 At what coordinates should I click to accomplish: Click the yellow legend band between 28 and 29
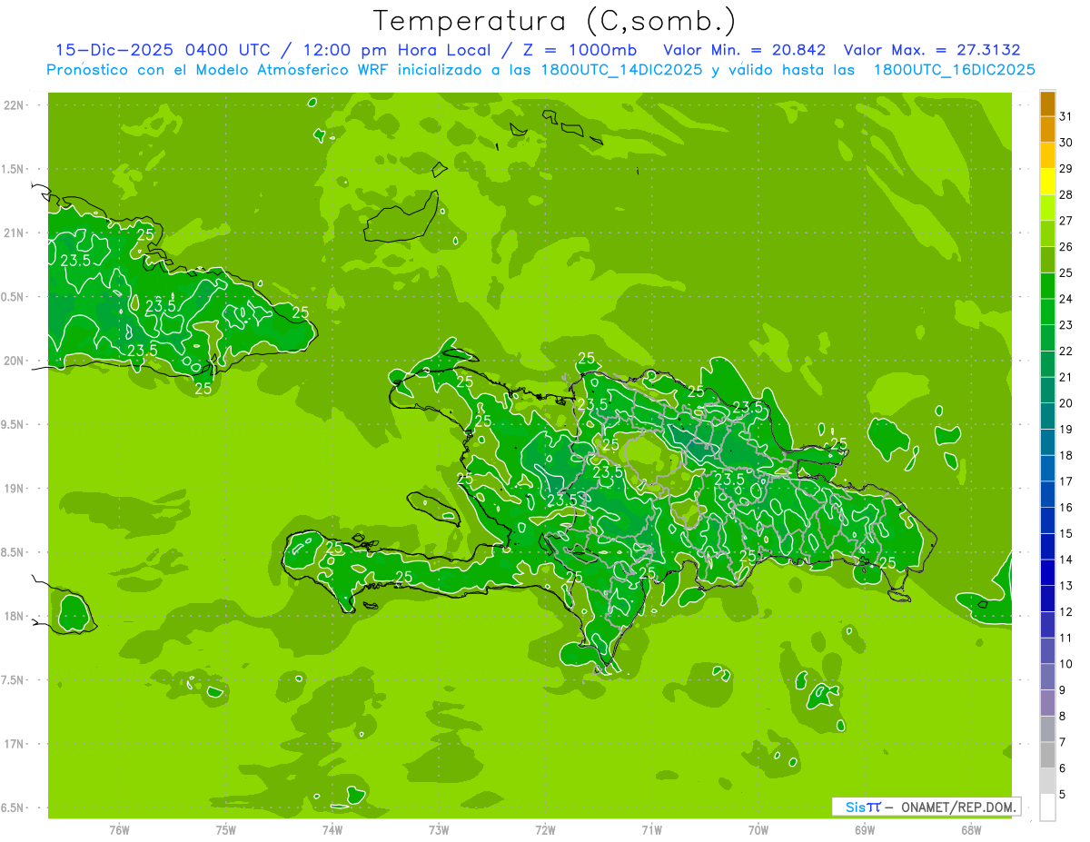(x=1047, y=182)
